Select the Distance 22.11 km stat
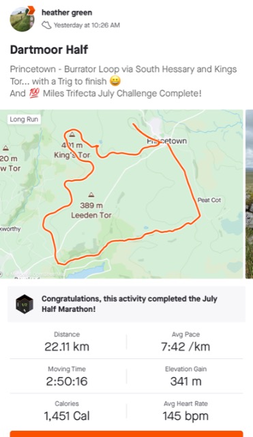Image resolution: width=253 pixels, height=437 pixels. [x=67, y=342]
